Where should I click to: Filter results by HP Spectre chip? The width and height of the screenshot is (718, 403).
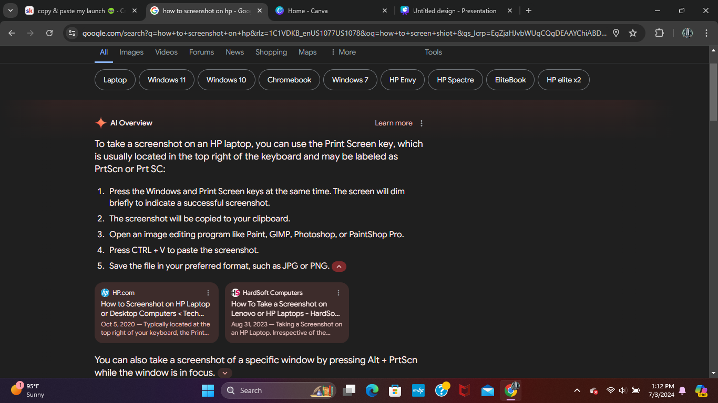click(455, 80)
